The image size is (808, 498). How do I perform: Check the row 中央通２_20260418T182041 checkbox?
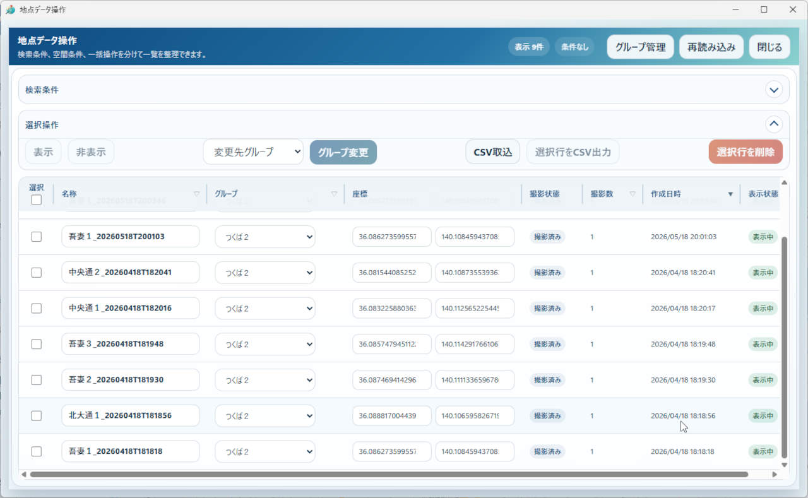pyautogui.click(x=37, y=273)
